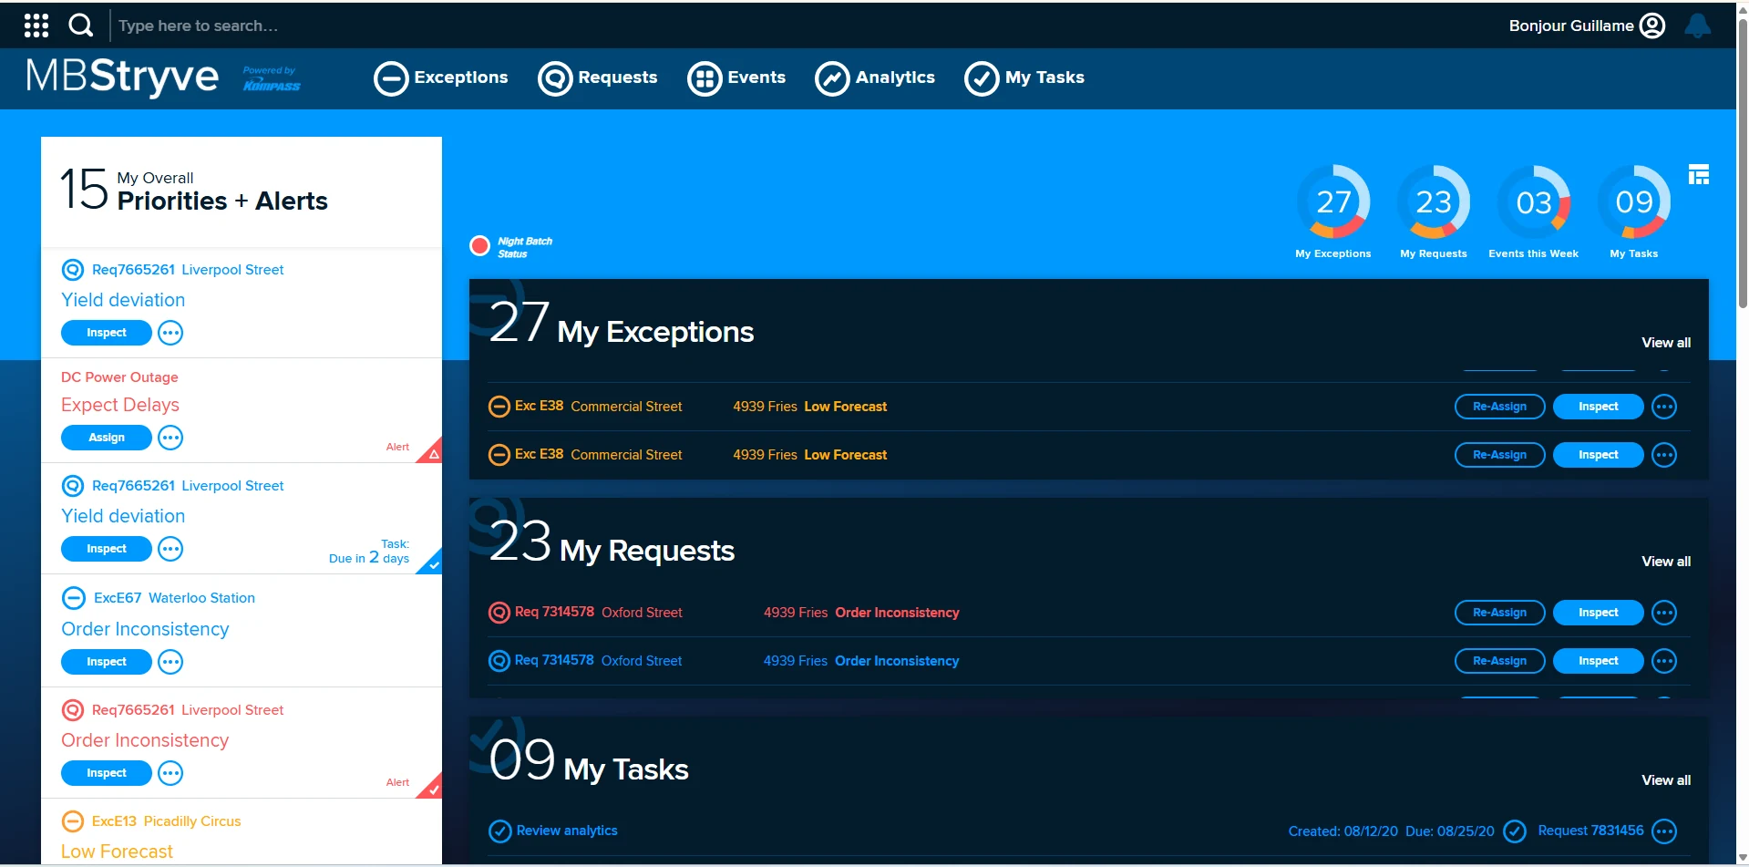Click the page vertical scrollbar
1749x867 pixels.
click(x=1743, y=164)
